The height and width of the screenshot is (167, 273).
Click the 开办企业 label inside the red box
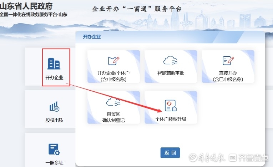click(x=54, y=77)
